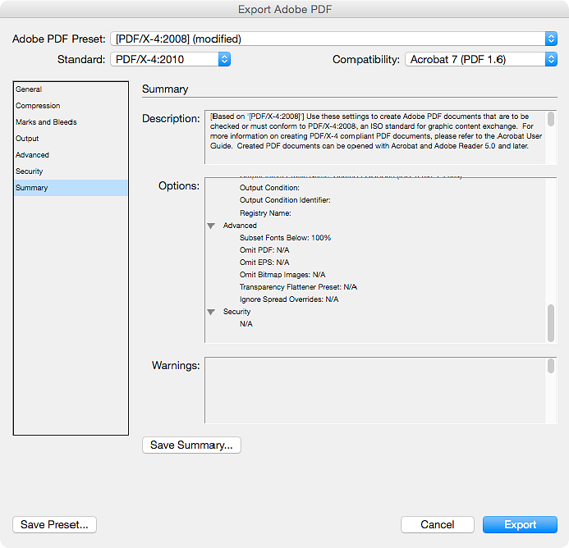The width and height of the screenshot is (569, 548).
Task: Click the 'Omit PDF: N/A' row
Action: tap(264, 250)
